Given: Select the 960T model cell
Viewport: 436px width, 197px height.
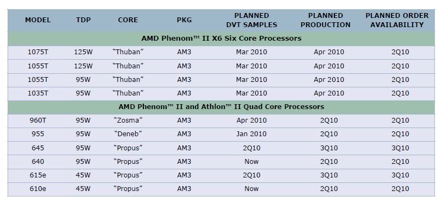Looking at the screenshot, I should pyautogui.click(x=38, y=120).
